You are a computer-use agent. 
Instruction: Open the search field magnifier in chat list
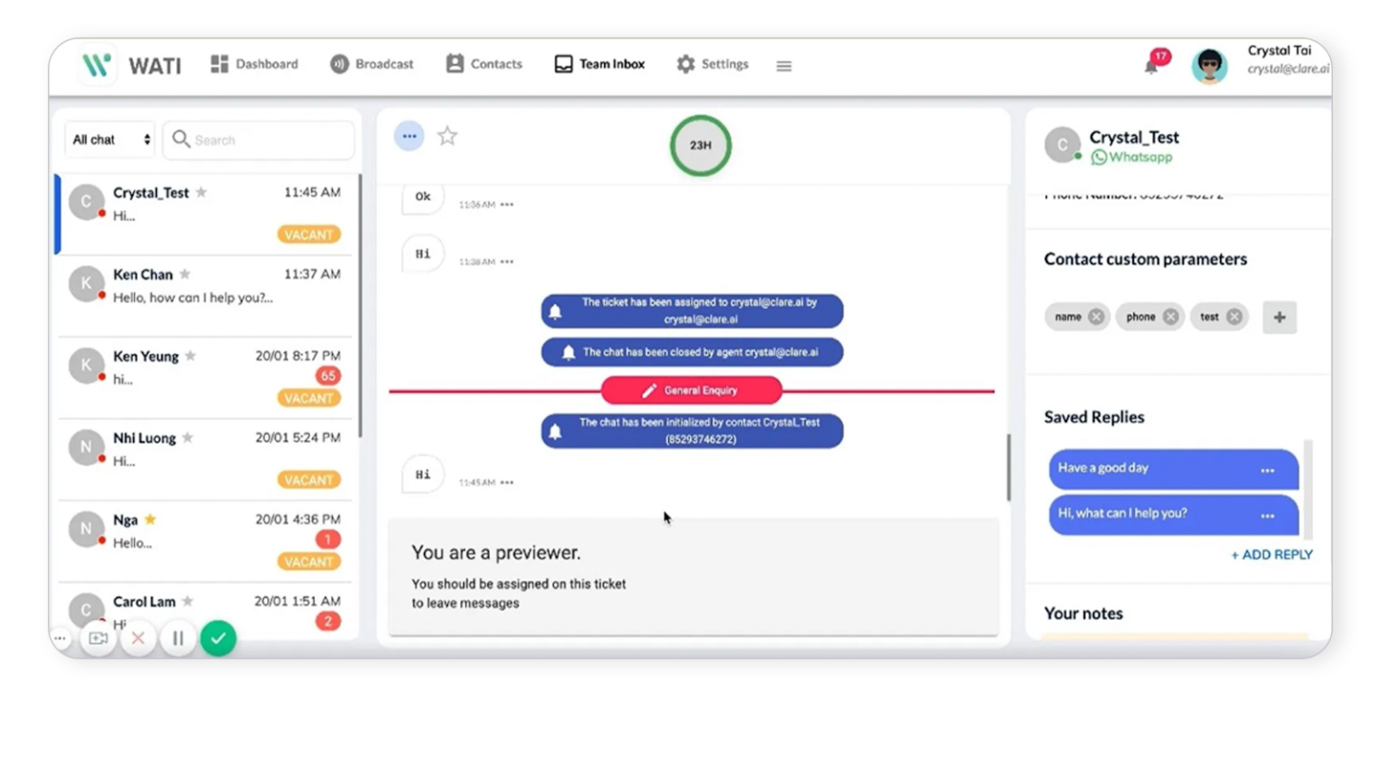pyautogui.click(x=181, y=139)
